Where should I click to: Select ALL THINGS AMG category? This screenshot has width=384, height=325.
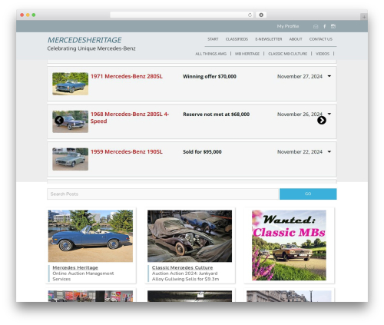tap(211, 54)
